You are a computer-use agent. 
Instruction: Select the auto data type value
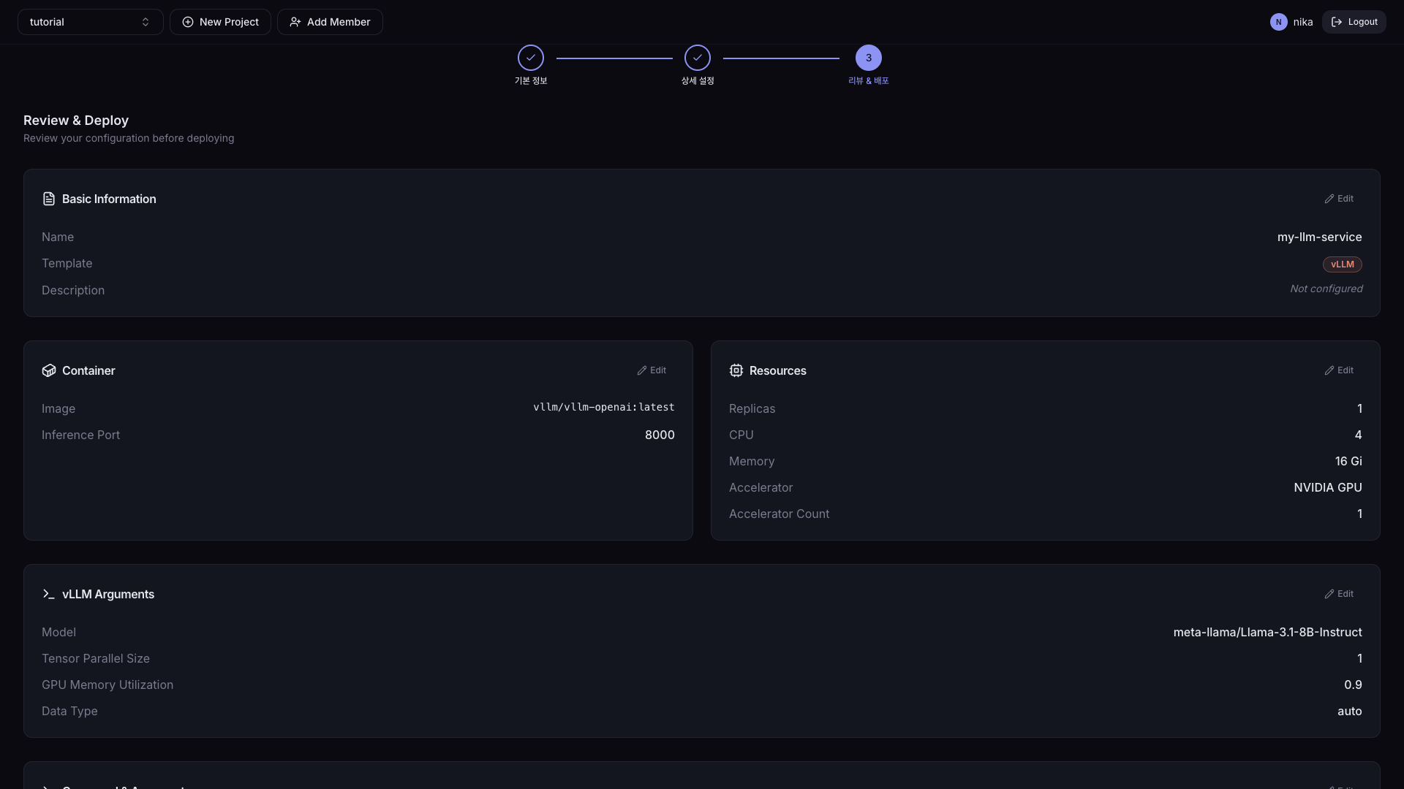click(1350, 711)
